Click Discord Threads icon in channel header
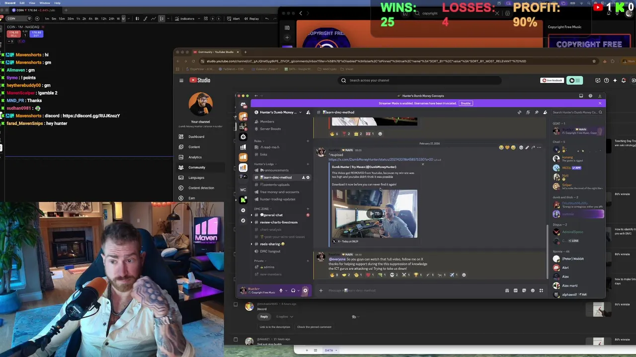Viewport: 636px width, 357px height. 519,112
